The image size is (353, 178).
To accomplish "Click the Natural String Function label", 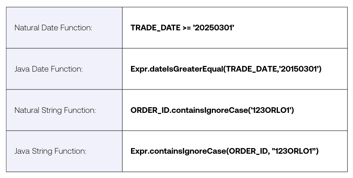I will 55,110.
